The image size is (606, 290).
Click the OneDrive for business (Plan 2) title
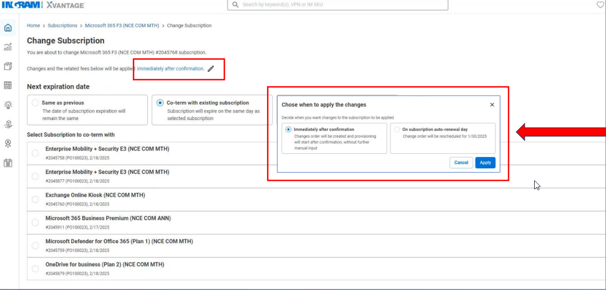tap(105, 265)
